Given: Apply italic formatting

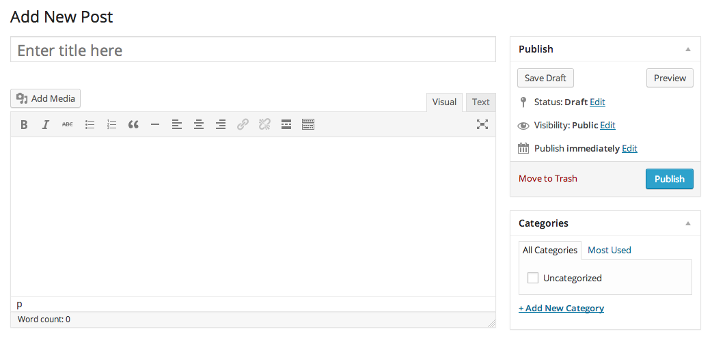Looking at the screenshot, I should (45, 124).
